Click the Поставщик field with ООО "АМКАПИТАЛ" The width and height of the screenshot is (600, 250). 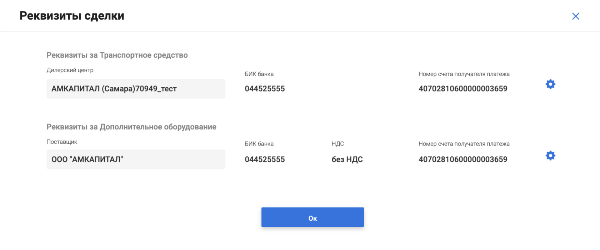[136, 160]
